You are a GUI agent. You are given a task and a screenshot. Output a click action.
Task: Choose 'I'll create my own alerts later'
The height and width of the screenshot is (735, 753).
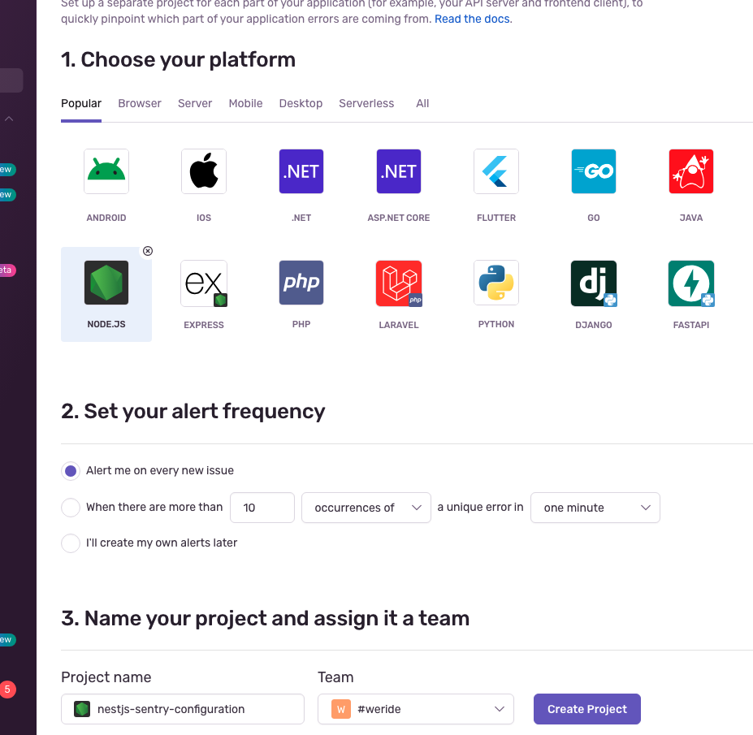(71, 543)
